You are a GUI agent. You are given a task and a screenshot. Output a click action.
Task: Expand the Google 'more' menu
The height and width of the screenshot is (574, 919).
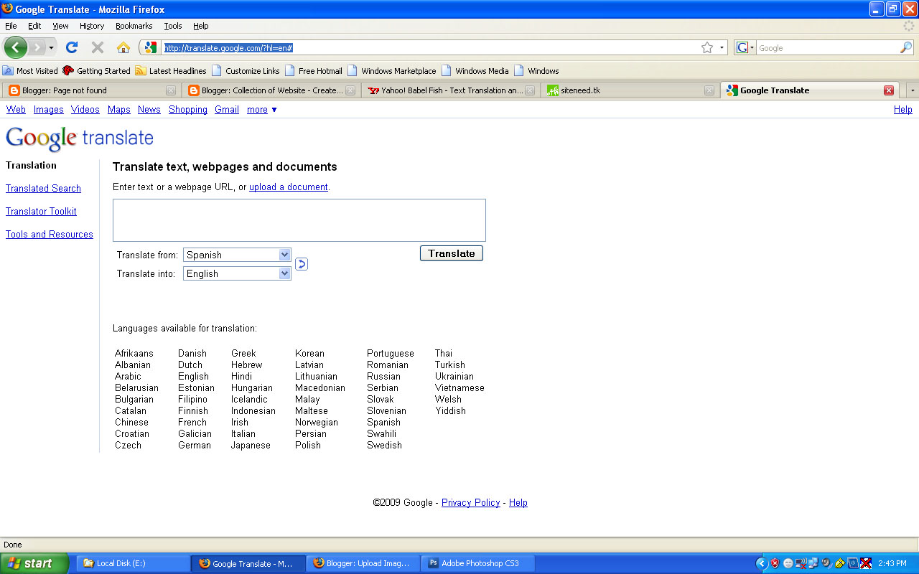pyautogui.click(x=262, y=110)
